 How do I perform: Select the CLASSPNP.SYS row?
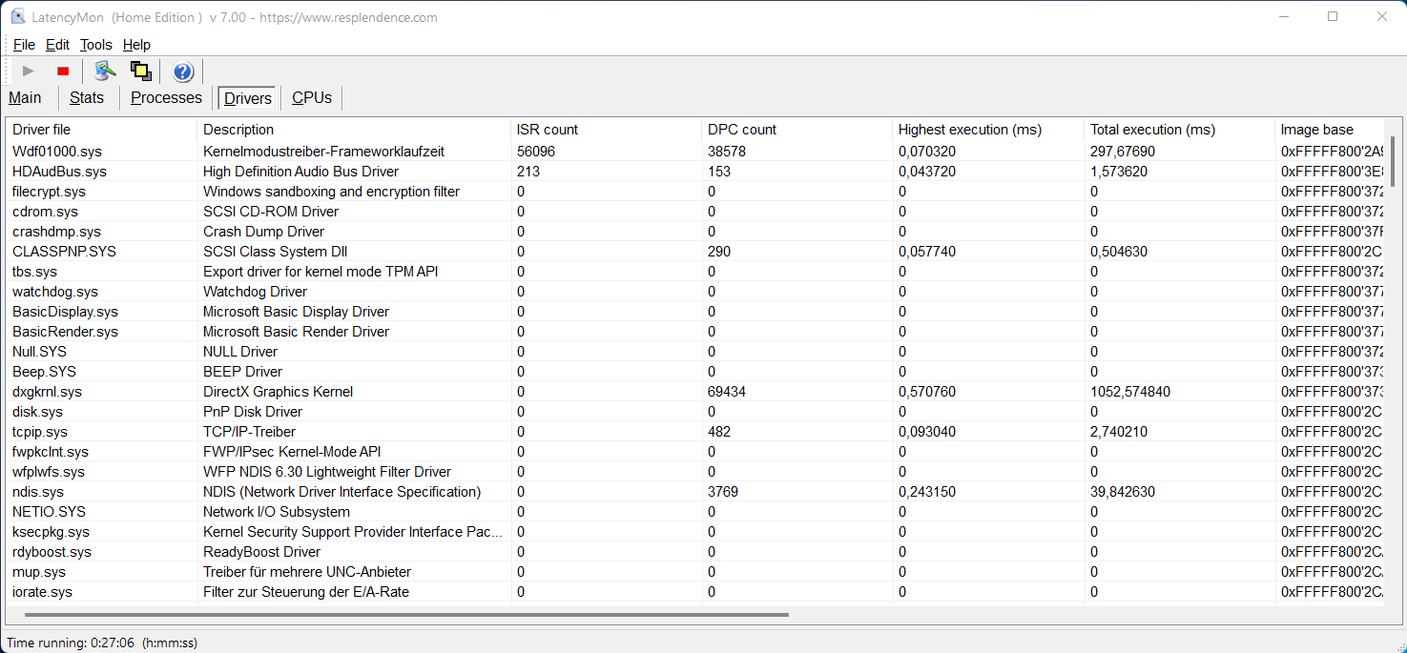[x=695, y=252]
